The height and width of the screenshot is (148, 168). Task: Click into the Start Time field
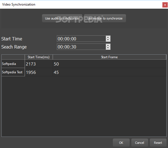(81, 39)
